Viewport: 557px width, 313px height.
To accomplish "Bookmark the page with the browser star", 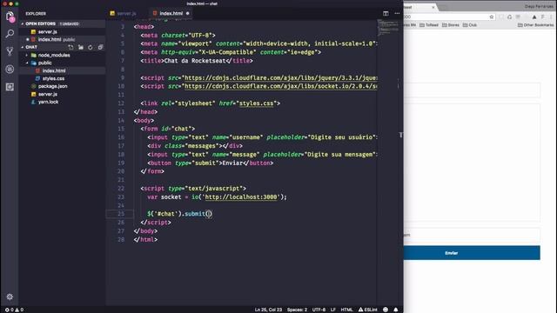I will (x=492, y=17).
